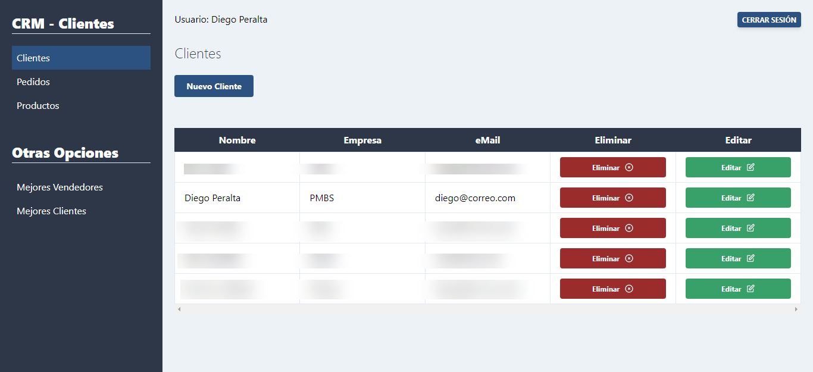Click the Eliminar column header
Image resolution: width=813 pixels, height=372 pixels.
coord(613,140)
